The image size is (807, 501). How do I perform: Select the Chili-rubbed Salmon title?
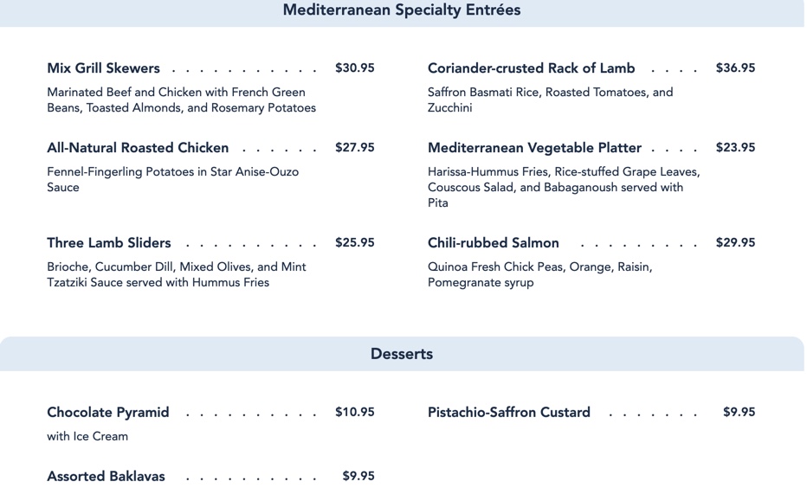[494, 243]
